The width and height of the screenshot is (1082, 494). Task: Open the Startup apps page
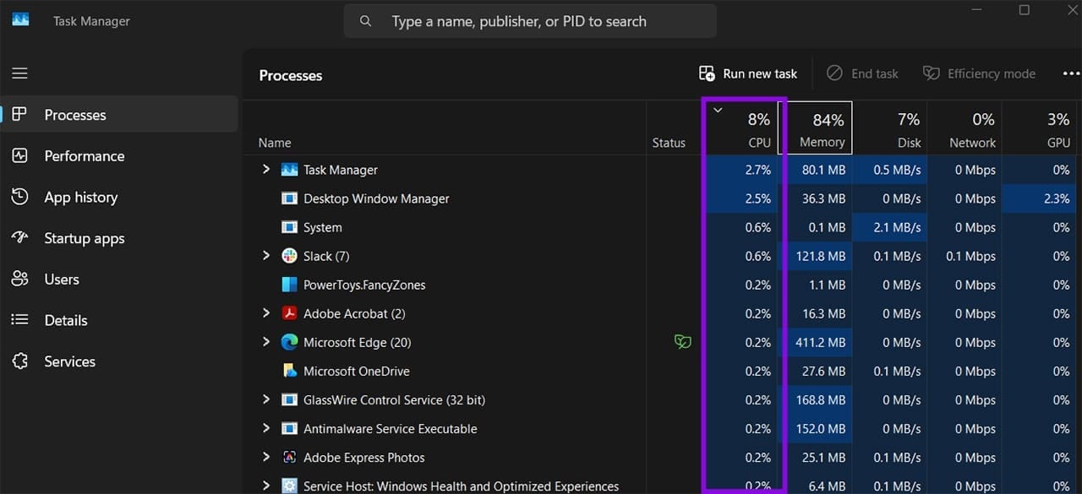119,238
